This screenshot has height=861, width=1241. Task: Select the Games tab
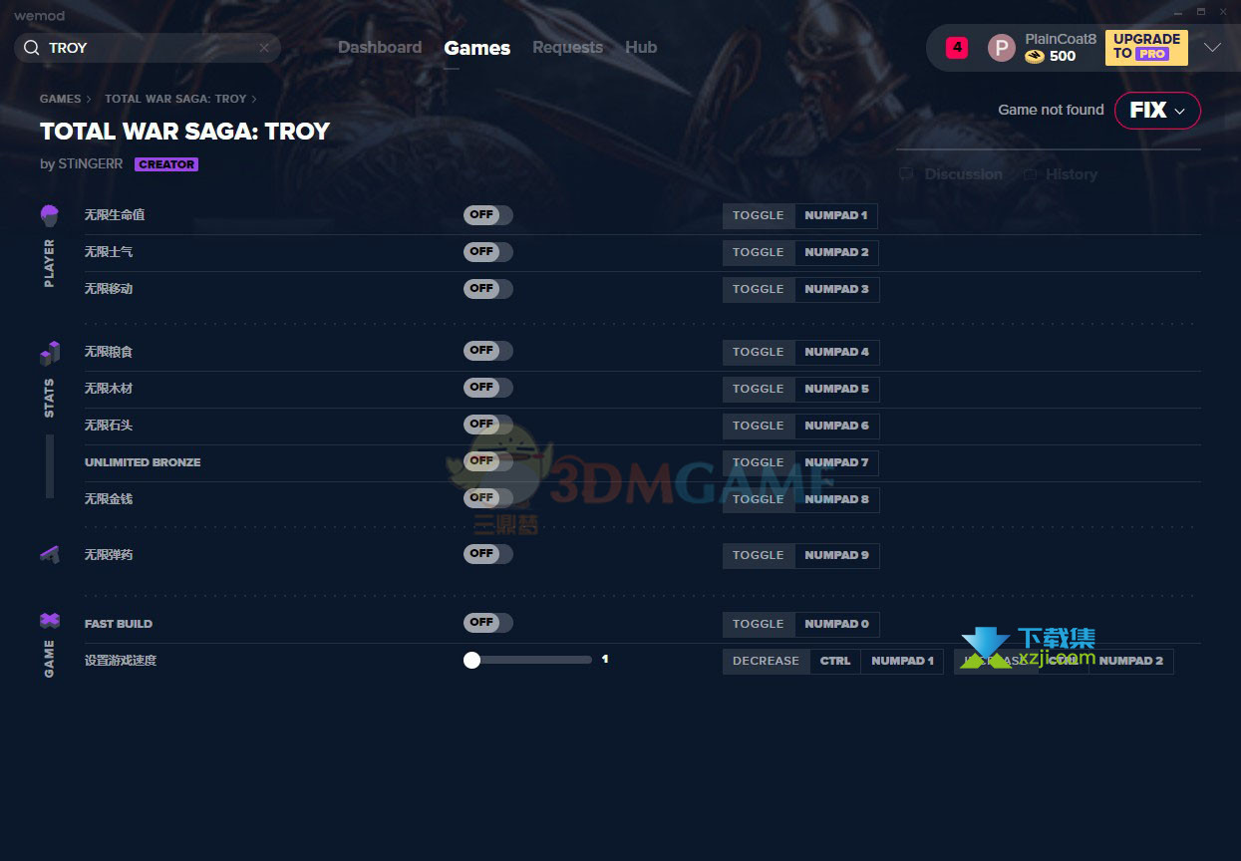(x=477, y=48)
